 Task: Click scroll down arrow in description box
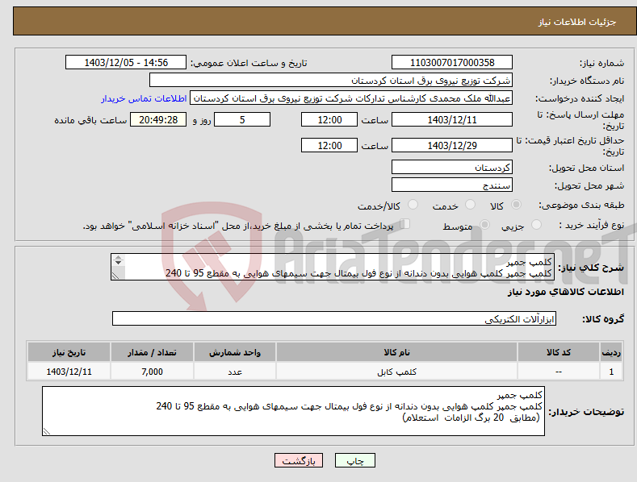pos(118,263)
